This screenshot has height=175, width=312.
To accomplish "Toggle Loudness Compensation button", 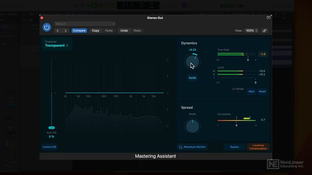I will pos(258,147).
